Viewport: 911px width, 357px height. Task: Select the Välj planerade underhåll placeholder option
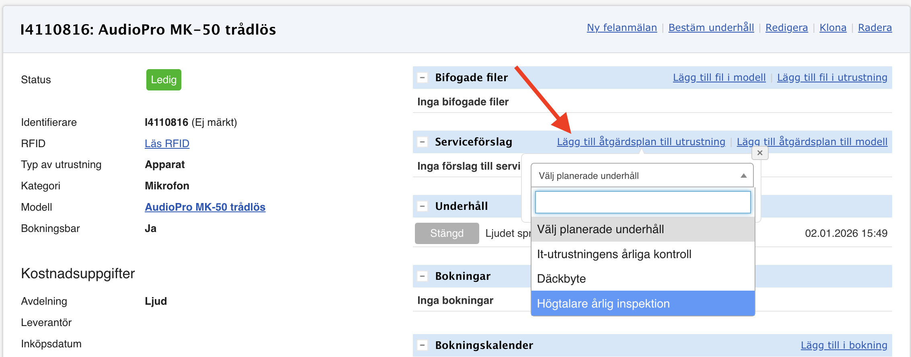coord(643,229)
